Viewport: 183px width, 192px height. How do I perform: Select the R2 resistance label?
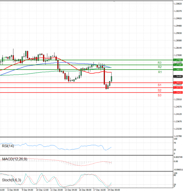[160, 67]
